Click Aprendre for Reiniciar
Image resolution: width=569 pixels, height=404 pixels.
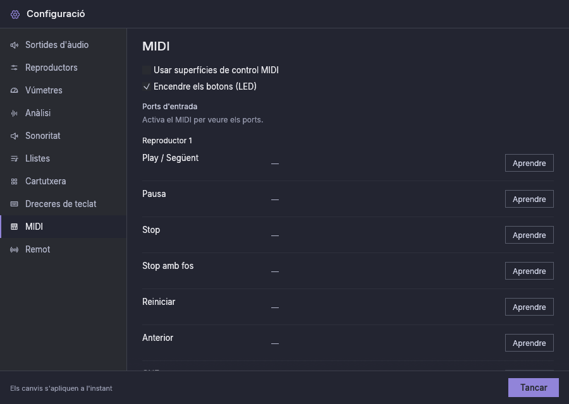pos(529,307)
